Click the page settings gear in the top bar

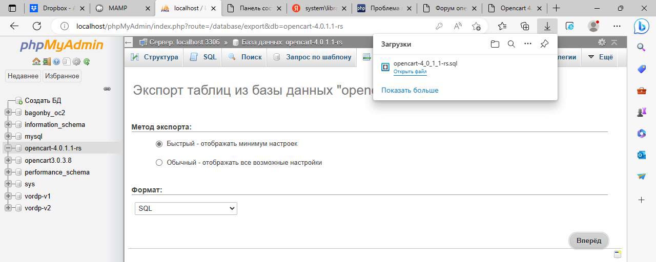pos(602,42)
